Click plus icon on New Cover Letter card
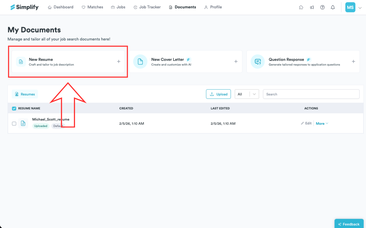 (236, 62)
